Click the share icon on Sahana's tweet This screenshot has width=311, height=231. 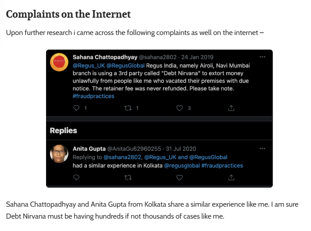231,108
